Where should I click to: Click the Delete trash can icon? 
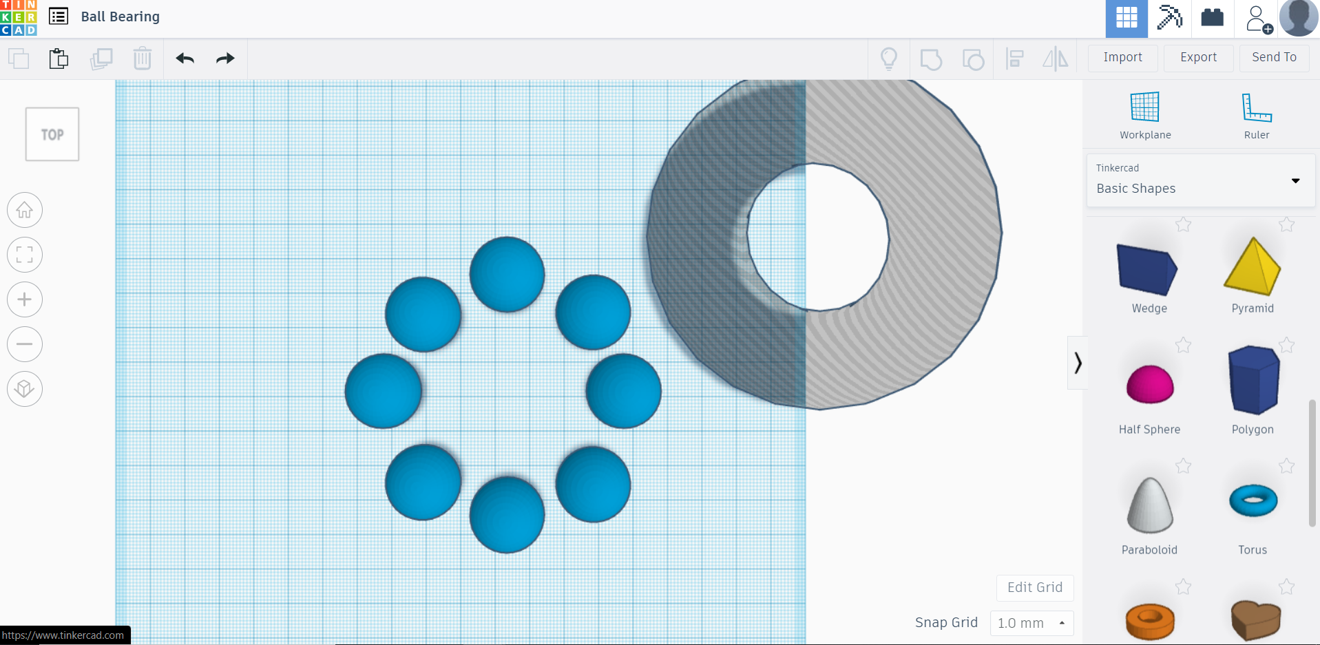(143, 59)
